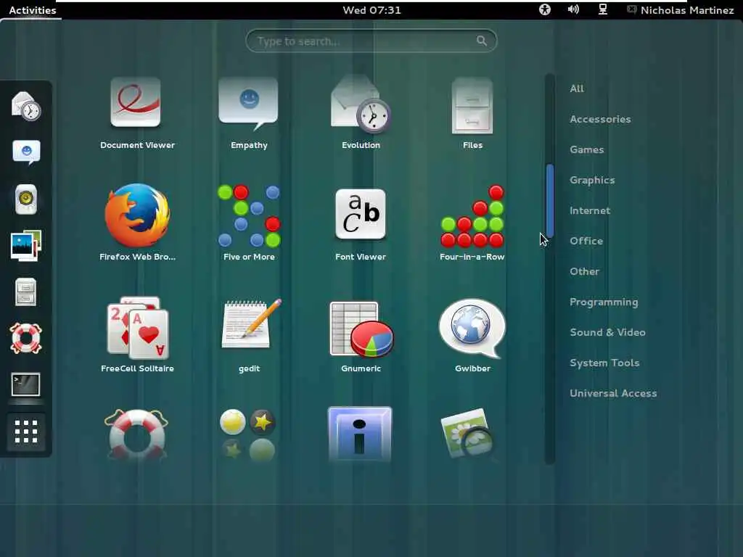
Task: Open network status in top bar
Action: 603,9
